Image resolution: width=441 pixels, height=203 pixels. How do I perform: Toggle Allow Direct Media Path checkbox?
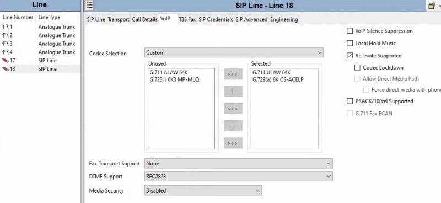click(x=357, y=79)
